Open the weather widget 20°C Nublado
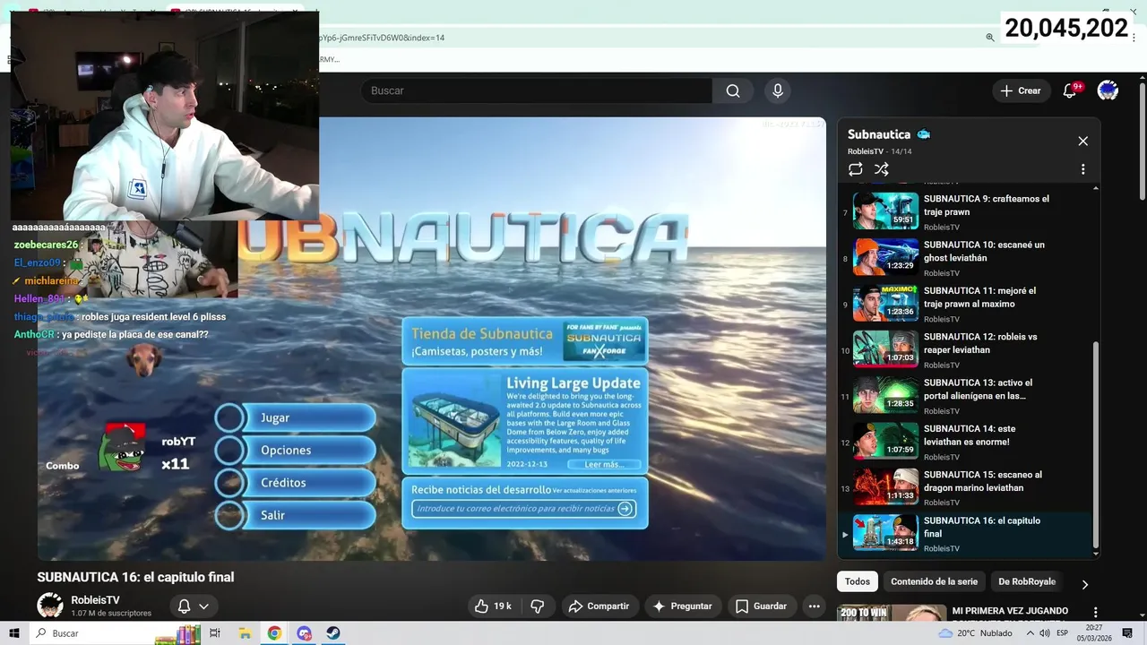Image resolution: width=1147 pixels, height=645 pixels. coord(975,633)
